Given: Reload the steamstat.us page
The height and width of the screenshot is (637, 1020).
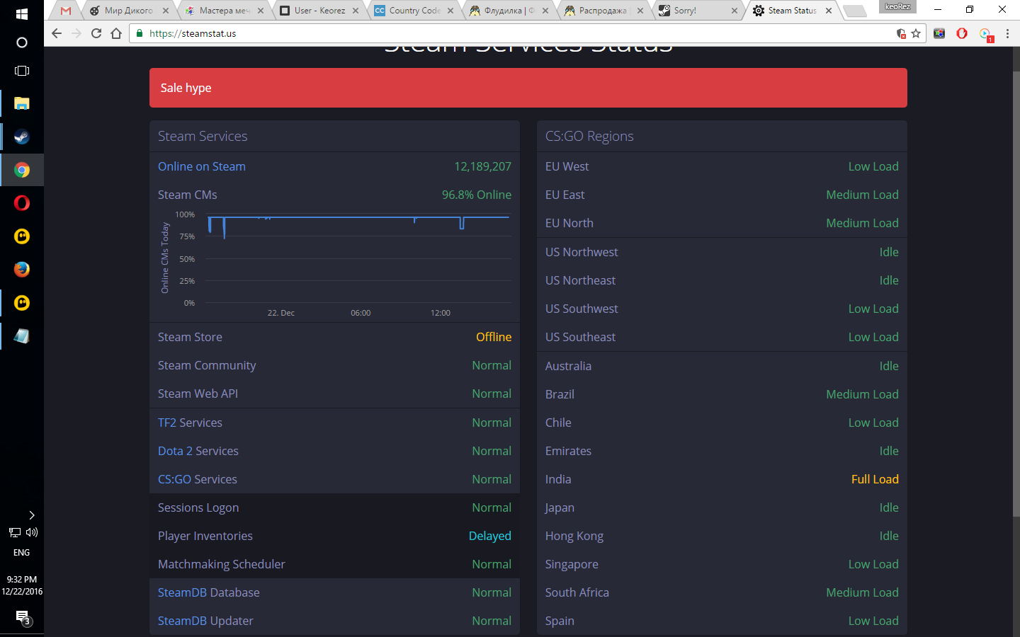Looking at the screenshot, I should pos(96,33).
